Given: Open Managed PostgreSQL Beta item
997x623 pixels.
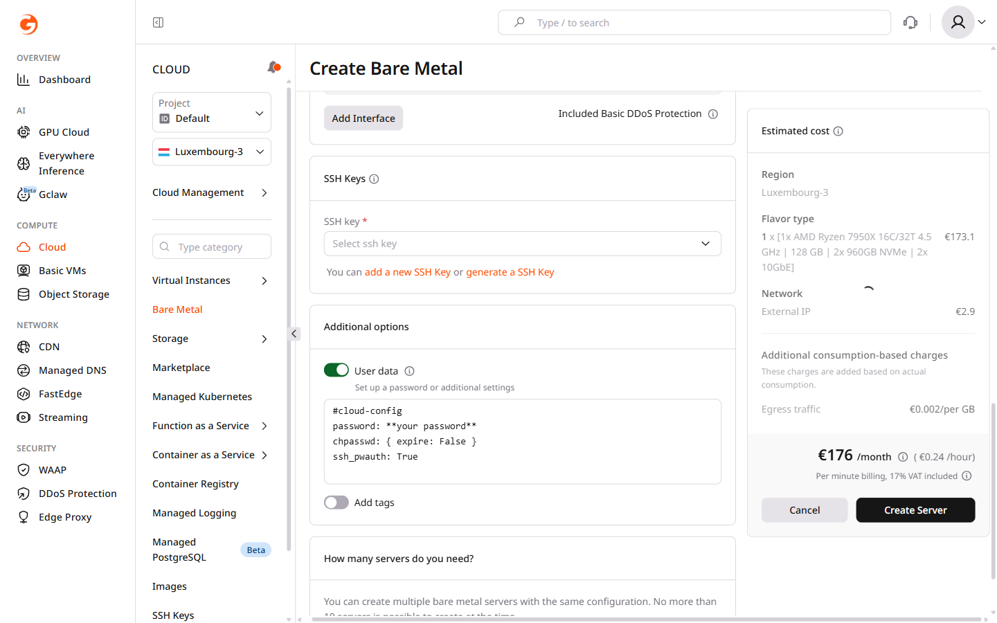Looking at the screenshot, I should (212, 550).
